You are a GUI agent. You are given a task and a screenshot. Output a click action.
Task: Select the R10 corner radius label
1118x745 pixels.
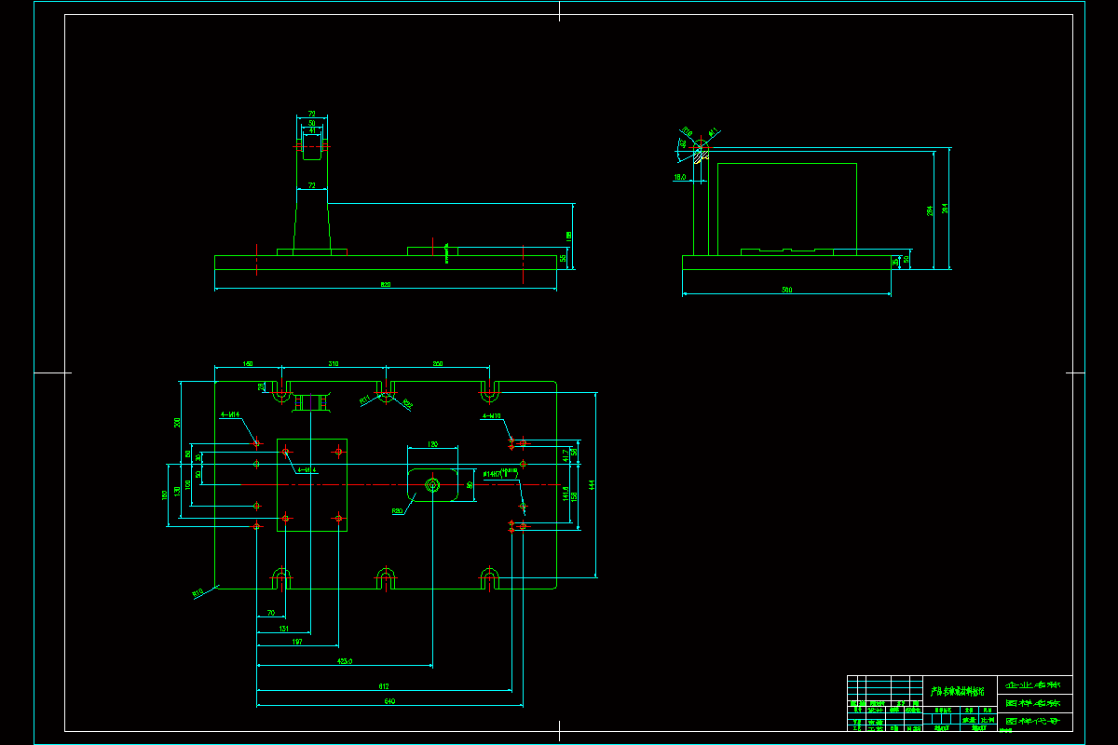(198, 592)
